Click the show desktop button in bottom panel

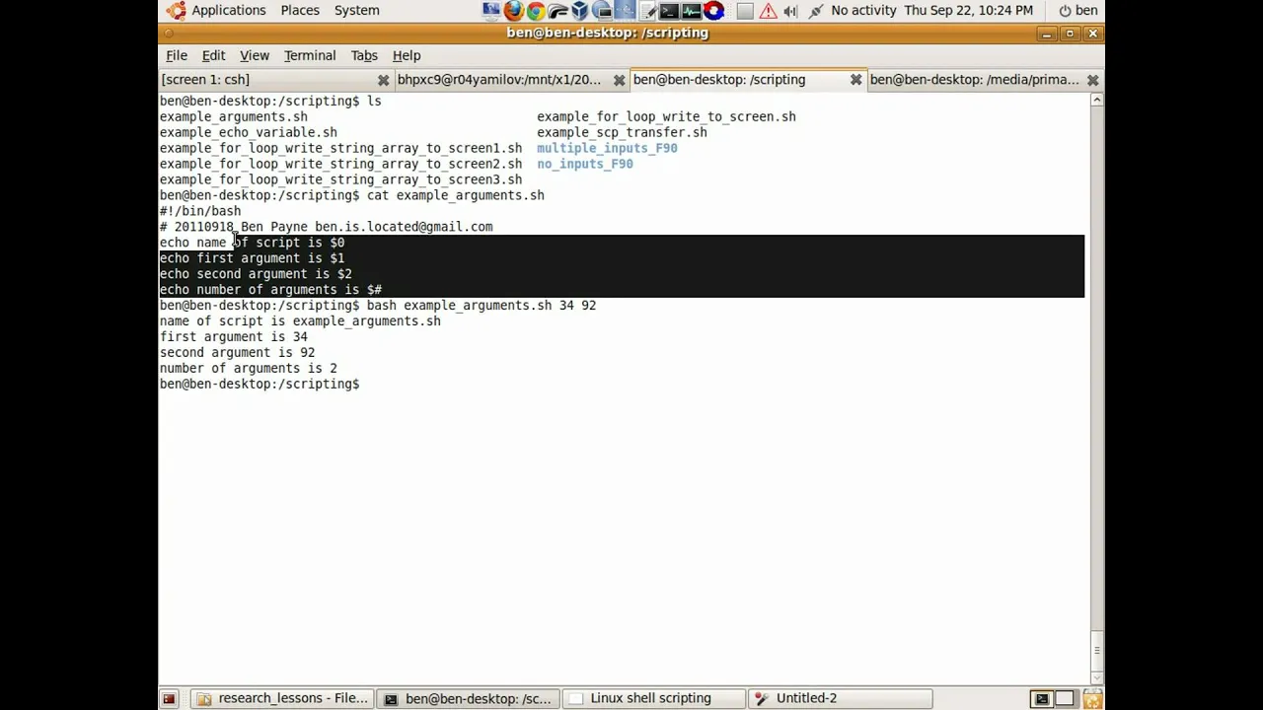pyautogui.click(x=169, y=698)
